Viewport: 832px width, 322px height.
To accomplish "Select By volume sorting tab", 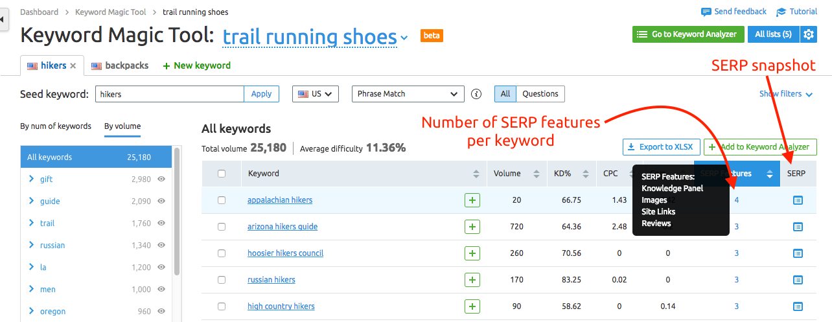I will 122,126.
